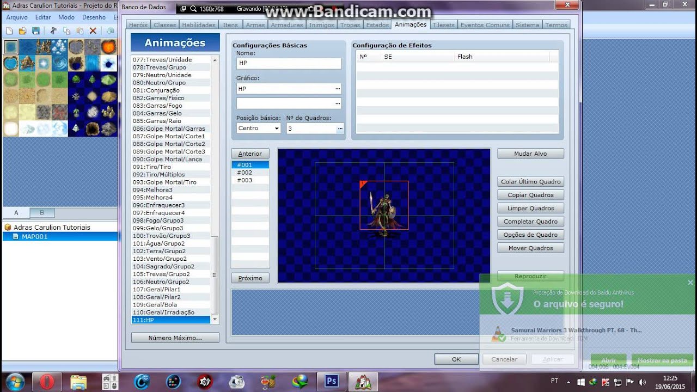Click the Save floppy disk icon
The height and width of the screenshot is (392, 697).
click(x=36, y=31)
